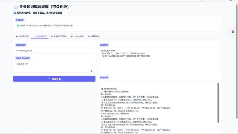The image size is (238, 134).
Task: Click the company_rules knowledge base field
Action: tap(54, 51)
